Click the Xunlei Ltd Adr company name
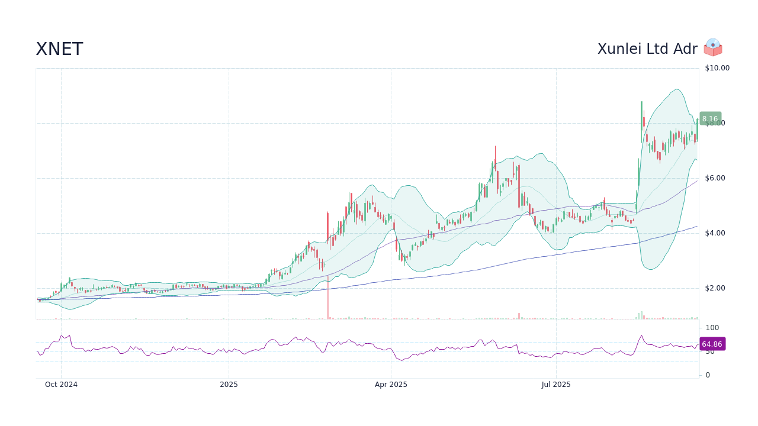 point(647,49)
